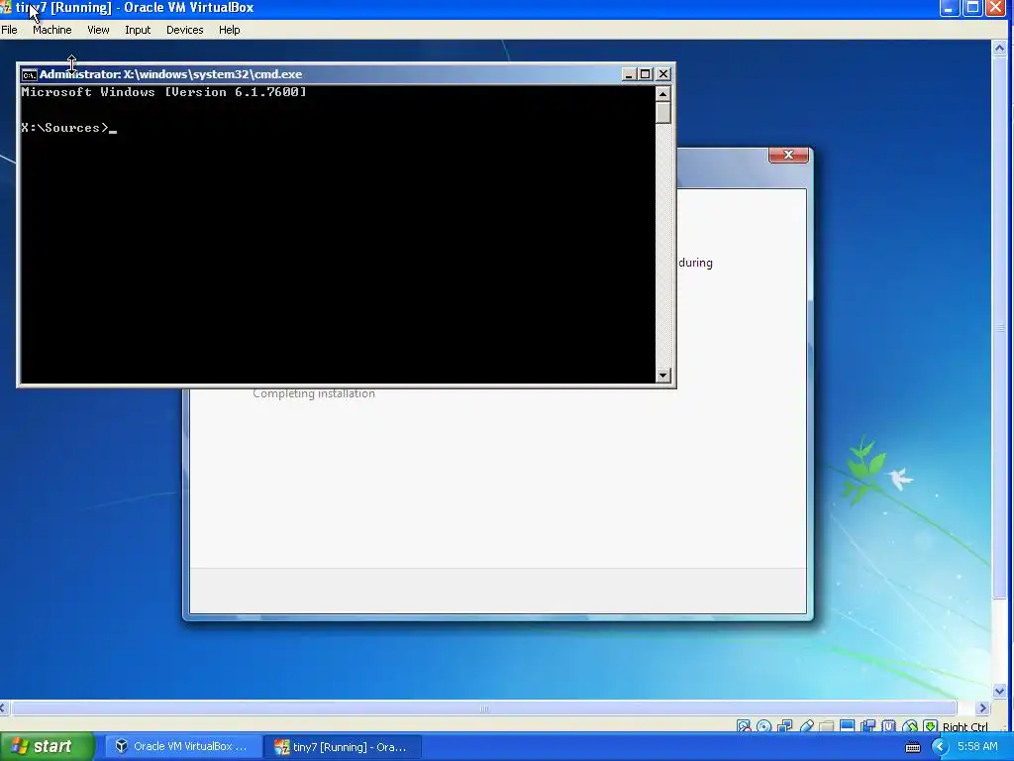The image size is (1014, 761).
Task: Click the Microsoft Windows version text line
Action: click(163, 92)
